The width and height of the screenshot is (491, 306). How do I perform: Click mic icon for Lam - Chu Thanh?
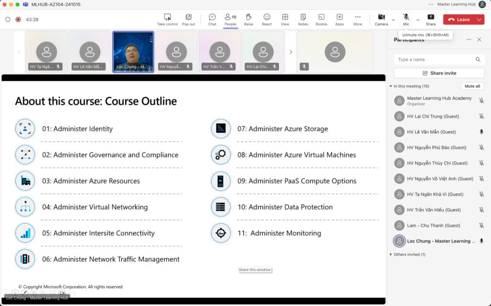(x=481, y=225)
